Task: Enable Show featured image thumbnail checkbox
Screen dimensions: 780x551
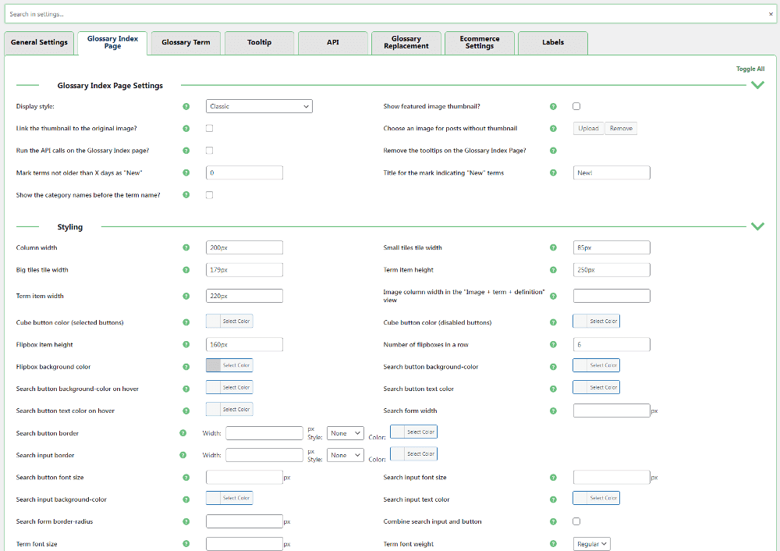Action: click(x=576, y=106)
